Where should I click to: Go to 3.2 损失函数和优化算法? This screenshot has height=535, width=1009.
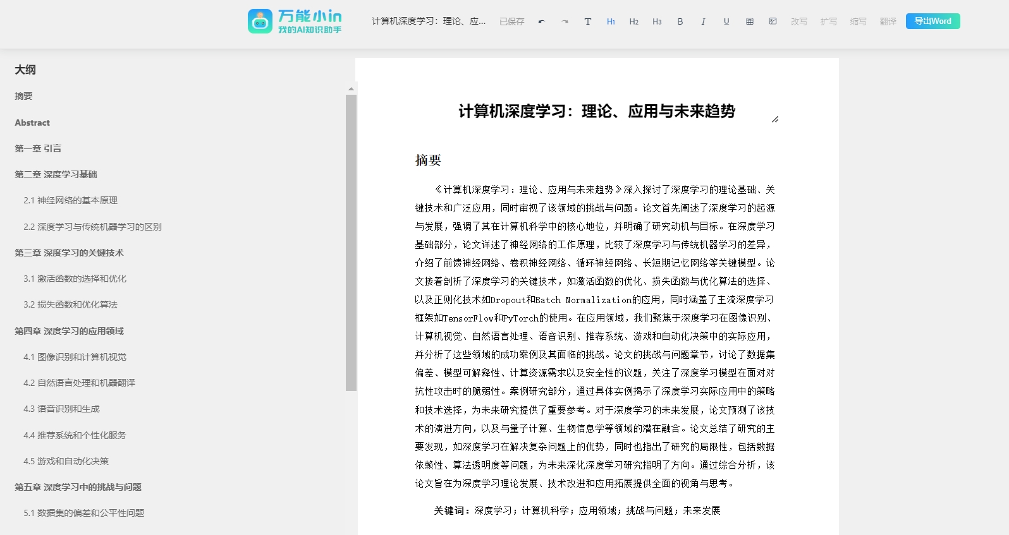click(x=70, y=304)
